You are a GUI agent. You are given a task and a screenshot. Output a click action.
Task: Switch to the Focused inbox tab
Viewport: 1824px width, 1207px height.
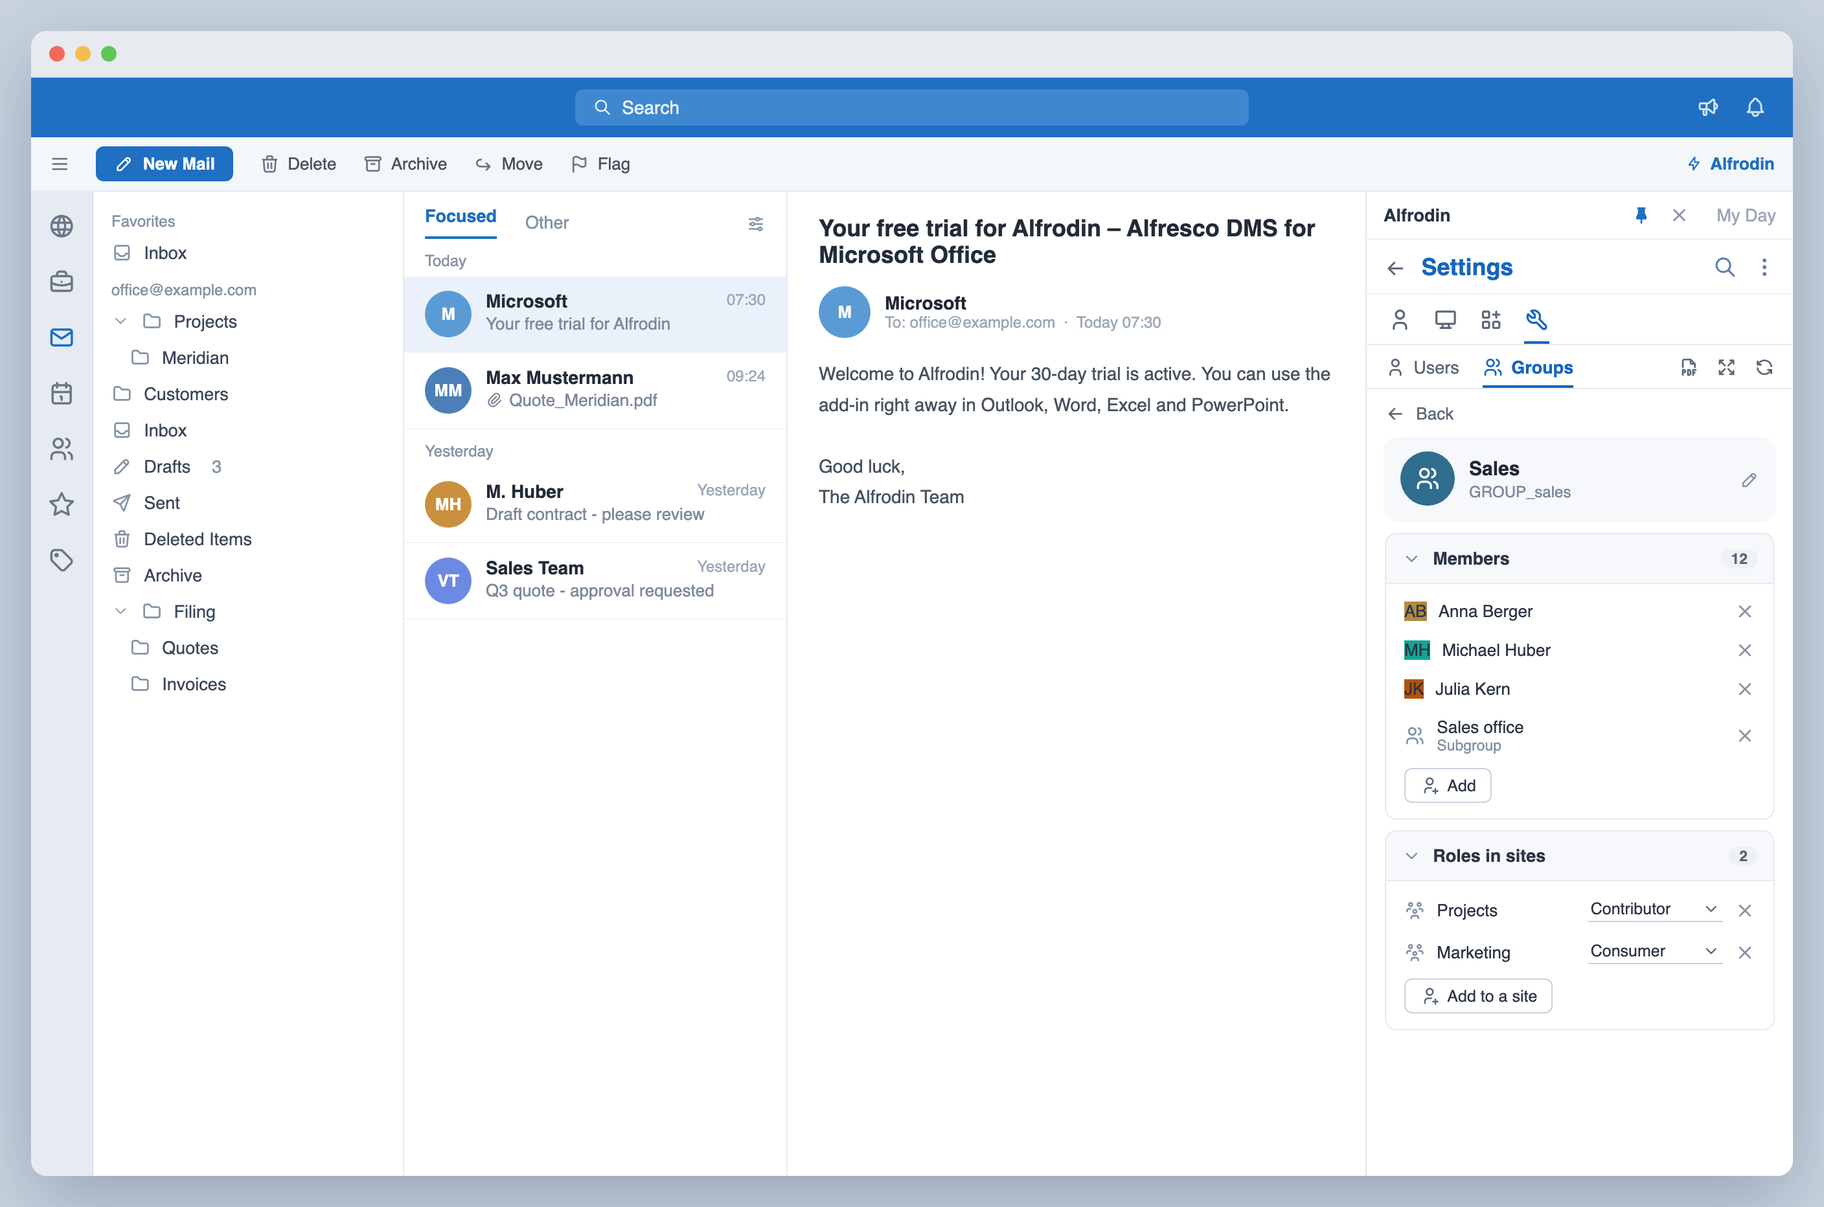coord(461,216)
